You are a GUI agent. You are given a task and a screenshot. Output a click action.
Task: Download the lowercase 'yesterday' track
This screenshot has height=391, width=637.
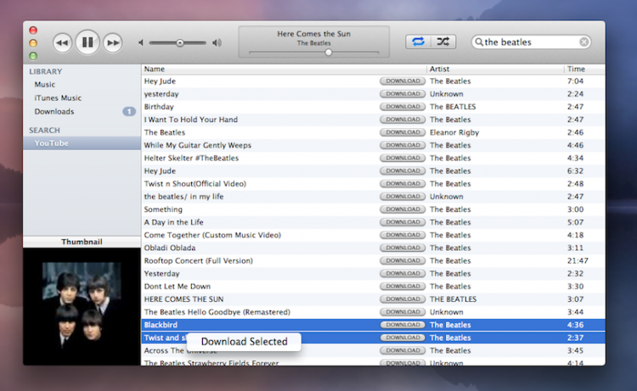point(403,93)
